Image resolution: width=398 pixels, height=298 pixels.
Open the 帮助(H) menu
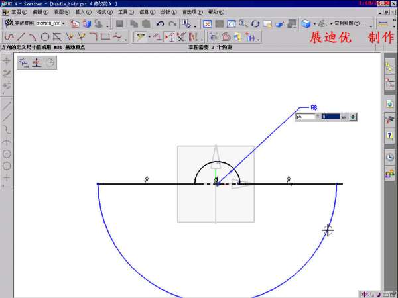tap(216, 12)
